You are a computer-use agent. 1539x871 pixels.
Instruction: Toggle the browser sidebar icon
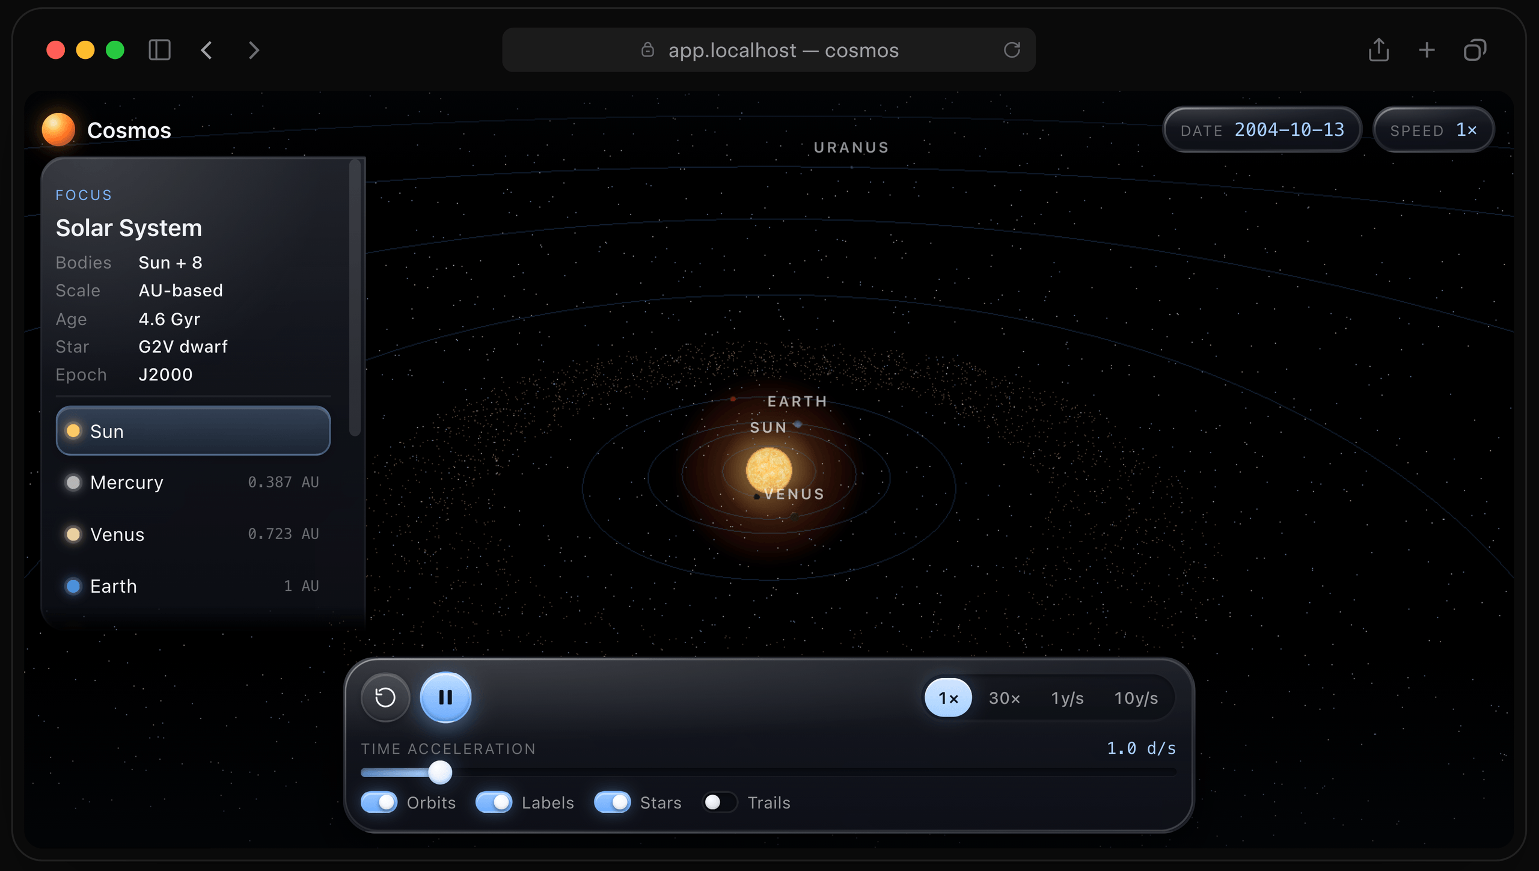coord(159,50)
